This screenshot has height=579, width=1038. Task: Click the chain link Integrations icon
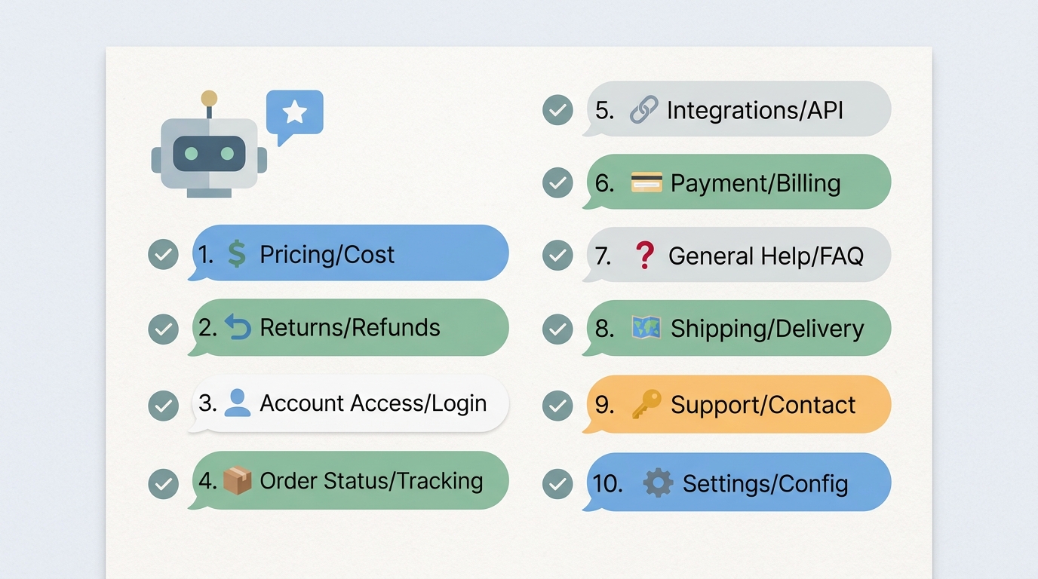coord(643,110)
